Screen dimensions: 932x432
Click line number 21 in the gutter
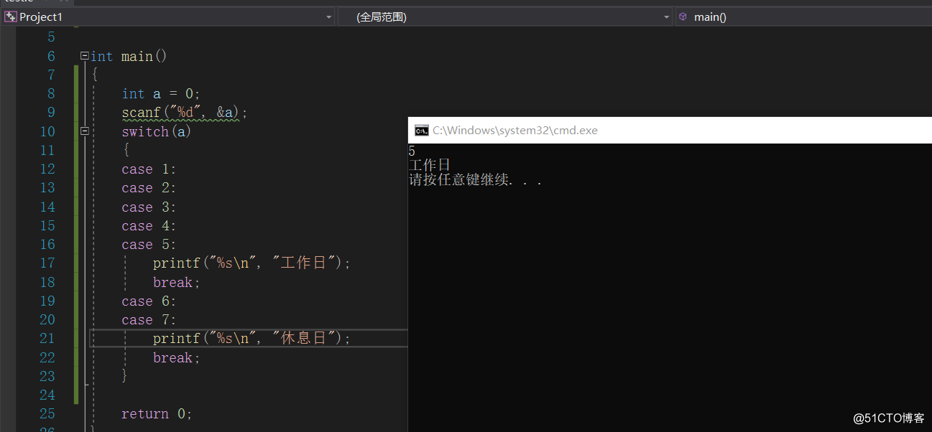click(x=47, y=339)
